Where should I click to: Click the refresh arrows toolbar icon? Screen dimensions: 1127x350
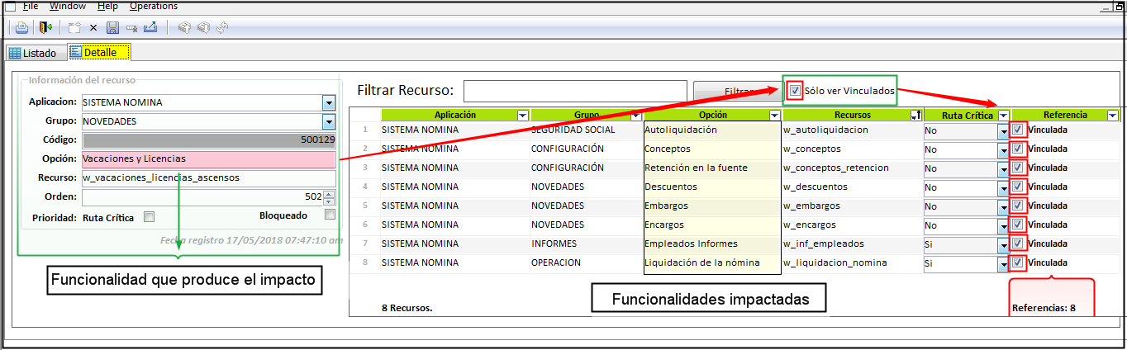[222, 28]
